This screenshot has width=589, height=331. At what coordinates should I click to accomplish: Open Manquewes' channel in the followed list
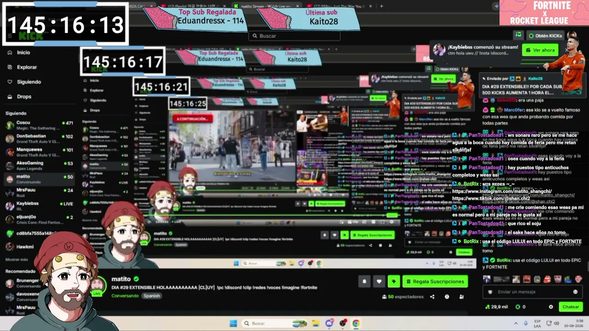point(39,152)
